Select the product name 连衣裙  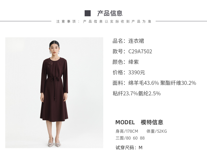[136, 41]
